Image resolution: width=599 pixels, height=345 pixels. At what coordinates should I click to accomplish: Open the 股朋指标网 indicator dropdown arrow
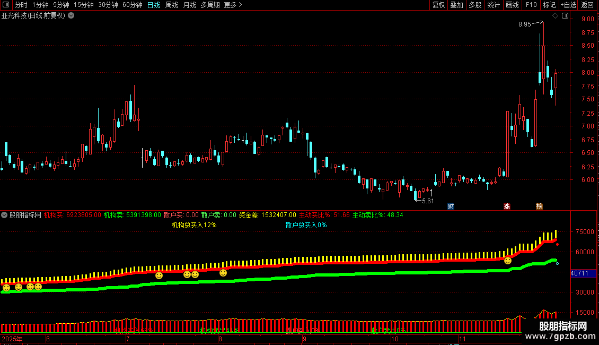point(5,215)
